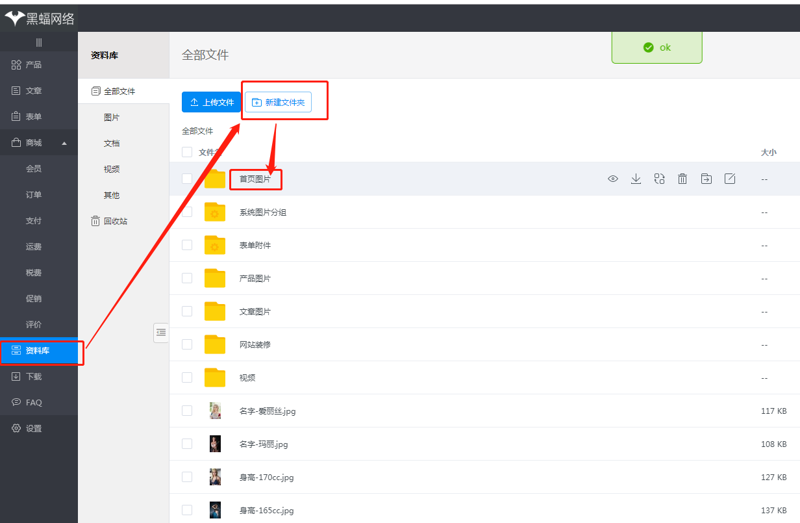The image size is (800, 523).
Task: Click the 上传文件 upload button
Action: (x=211, y=103)
